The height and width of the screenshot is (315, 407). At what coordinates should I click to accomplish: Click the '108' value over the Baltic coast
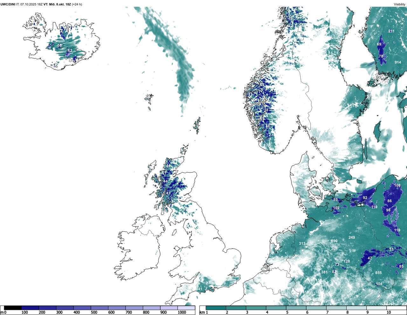click(397, 185)
